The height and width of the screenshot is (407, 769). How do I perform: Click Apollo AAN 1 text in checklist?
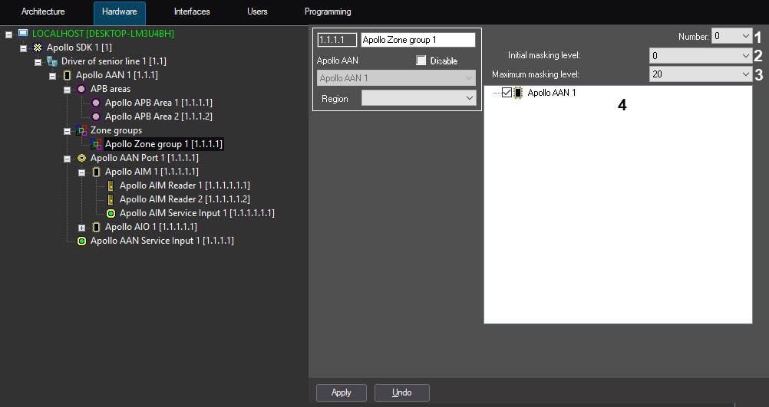click(552, 93)
